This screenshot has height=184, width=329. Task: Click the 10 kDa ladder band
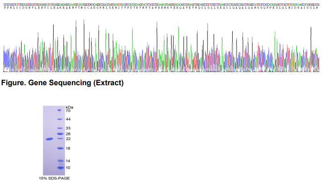pyautogui.click(x=60, y=168)
